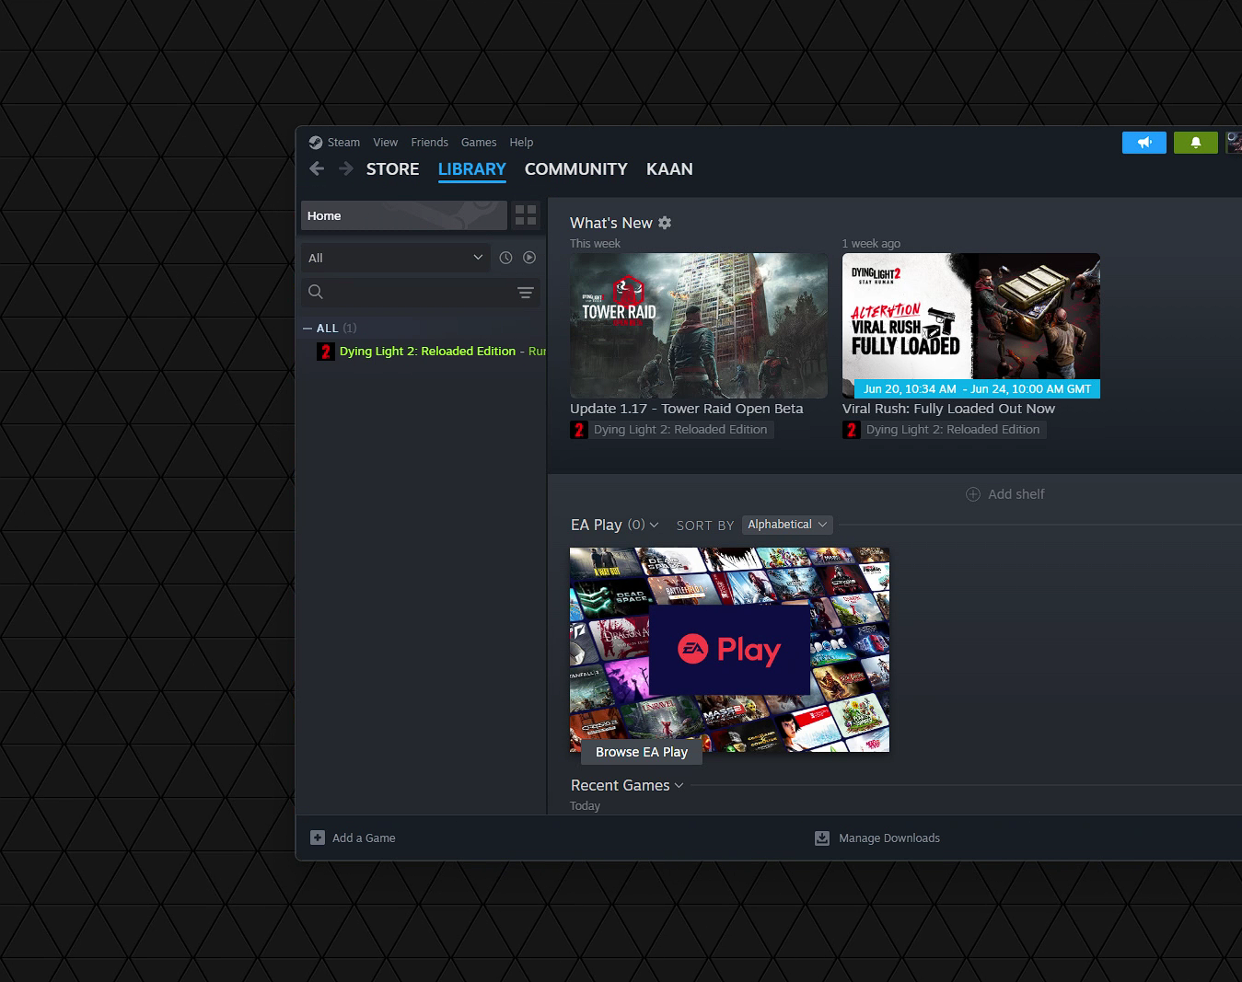Click the Browse EA Play button
The image size is (1242, 982).
click(642, 752)
